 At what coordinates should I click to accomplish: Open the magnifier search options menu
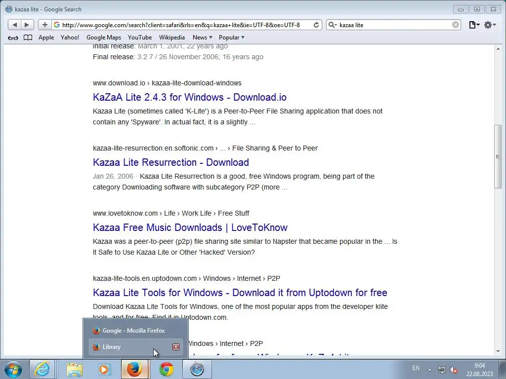pyautogui.click(x=333, y=25)
